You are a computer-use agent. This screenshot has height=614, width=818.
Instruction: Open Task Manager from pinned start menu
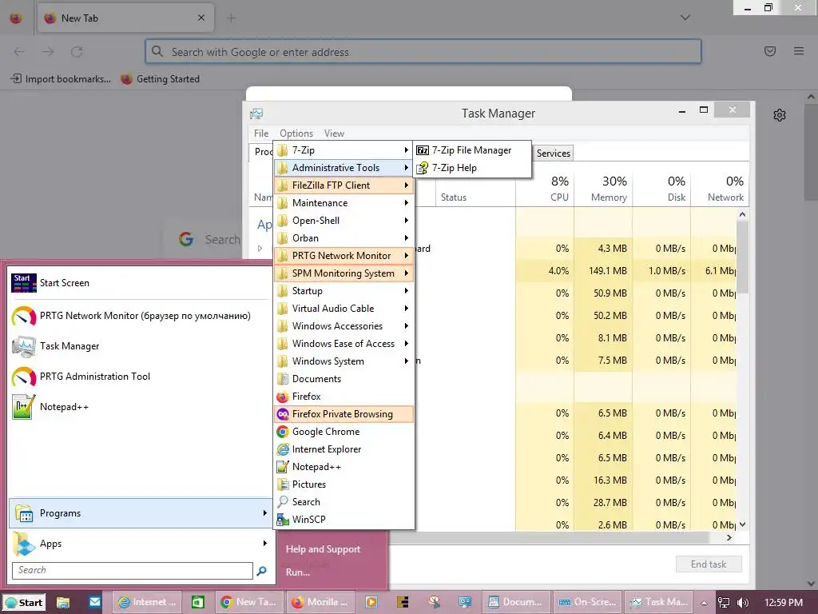click(139, 346)
